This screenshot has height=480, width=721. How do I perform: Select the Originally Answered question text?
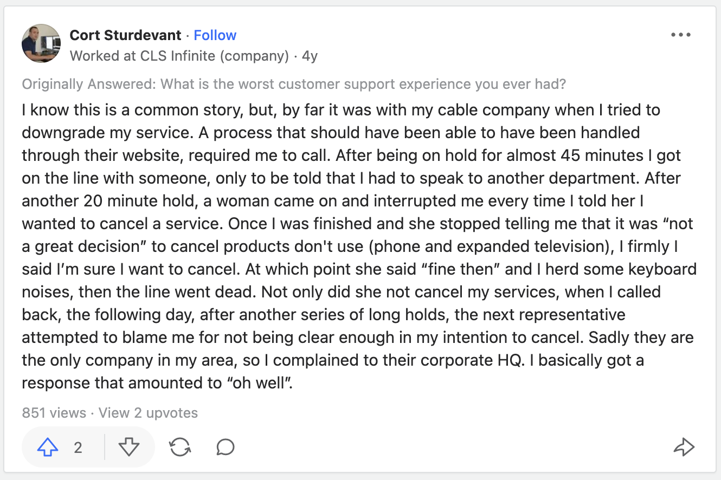pyautogui.click(x=294, y=84)
